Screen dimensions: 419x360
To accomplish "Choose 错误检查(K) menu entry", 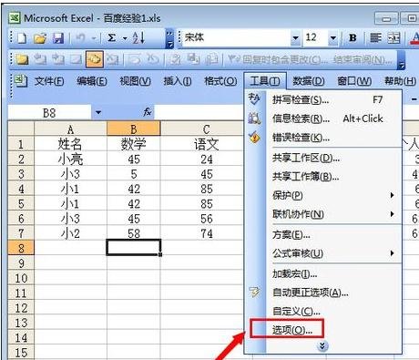I will (323, 138).
